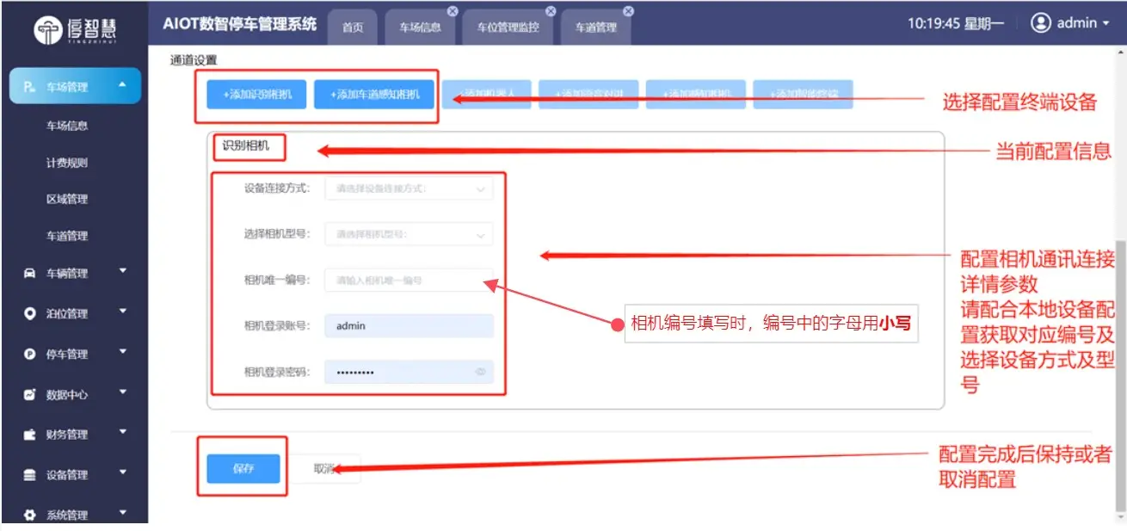This screenshot has width=1127, height=531.
Task: Open the 选择相机型号 dropdown
Action: 409,233
